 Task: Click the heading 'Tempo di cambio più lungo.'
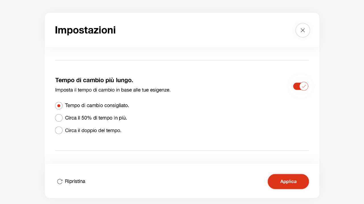(94, 80)
